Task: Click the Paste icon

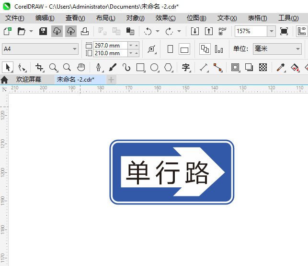Action: click(x=130, y=31)
